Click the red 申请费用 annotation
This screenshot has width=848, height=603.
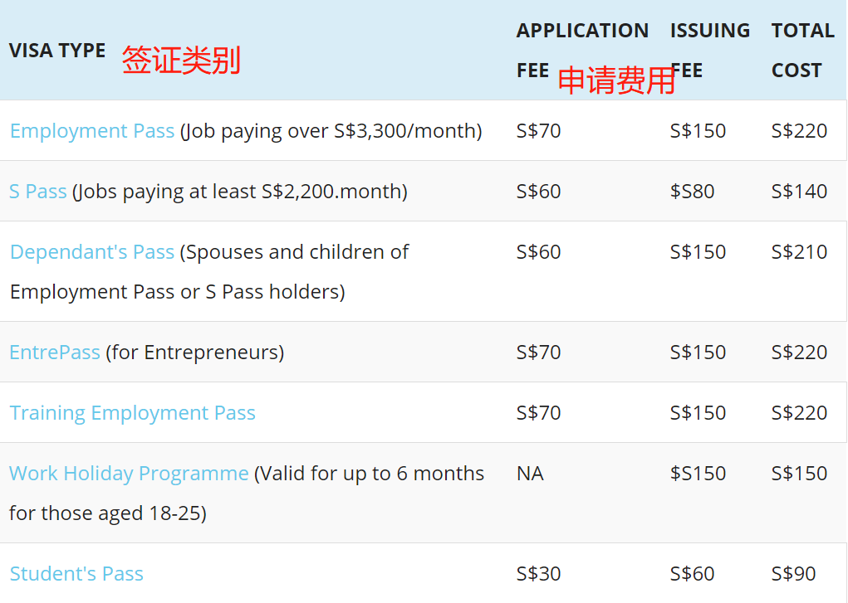pyautogui.click(x=615, y=80)
